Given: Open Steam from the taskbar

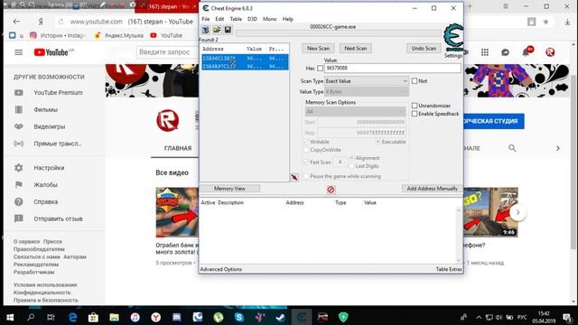Looking at the screenshot, I should point(281,317).
